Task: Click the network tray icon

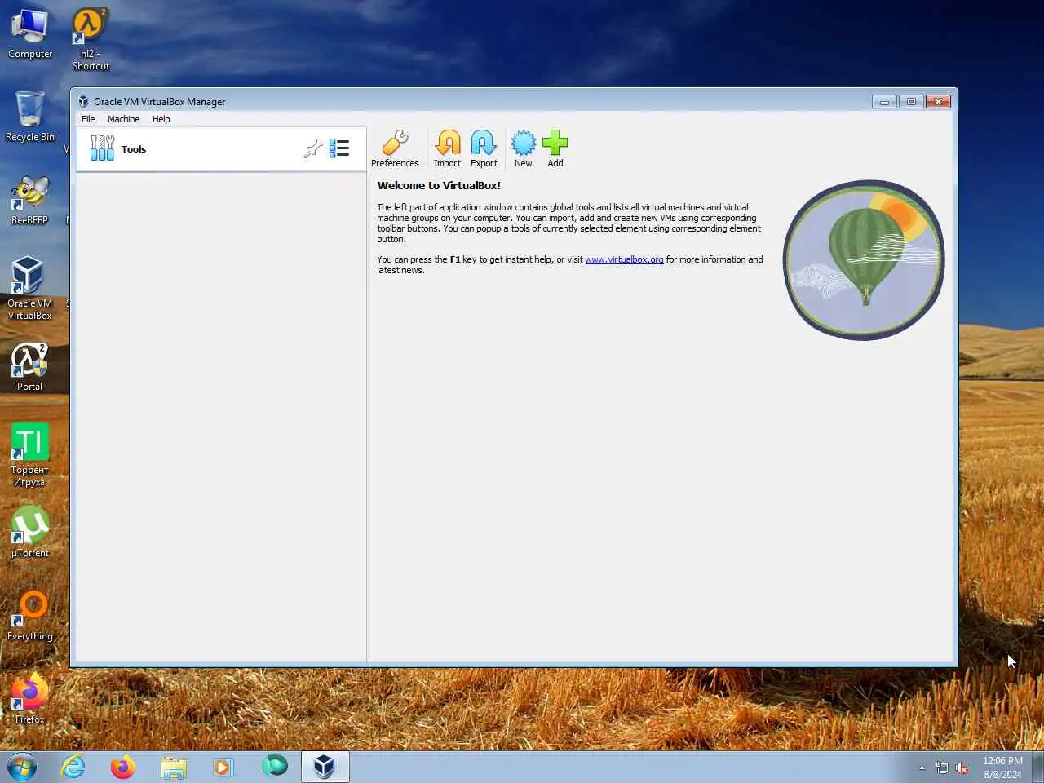Action: click(942, 768)
